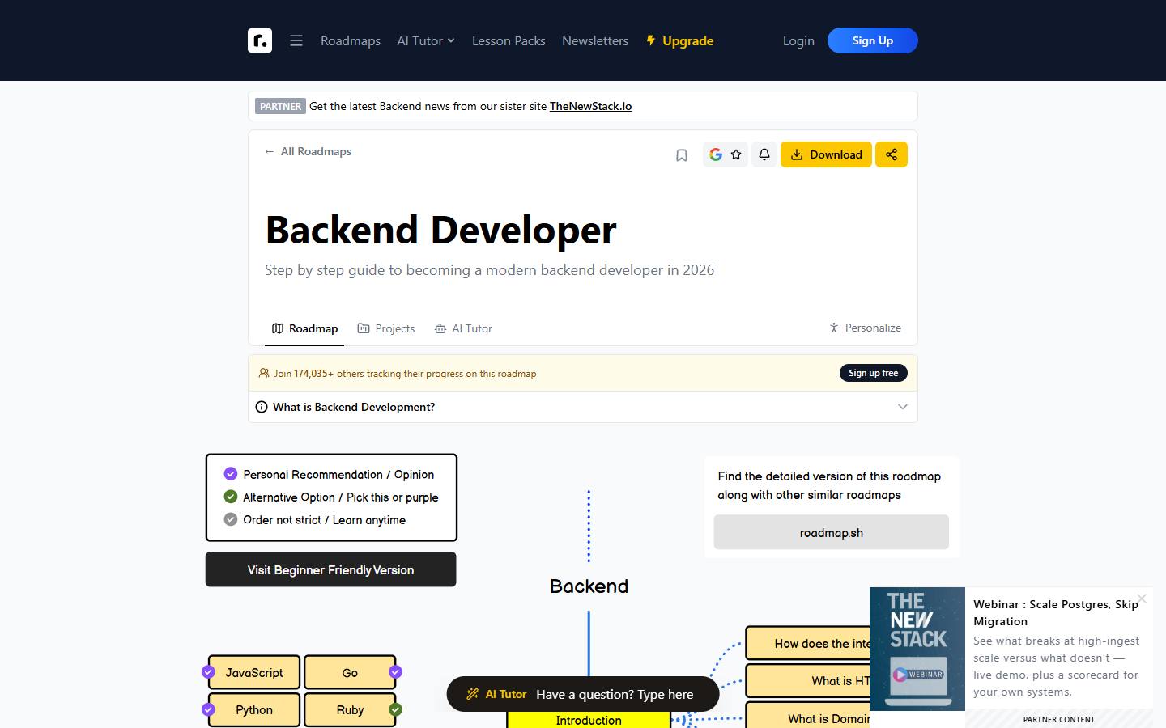
Task: Click the roadmap.sh gray button
Action: [x=832, y=532]
